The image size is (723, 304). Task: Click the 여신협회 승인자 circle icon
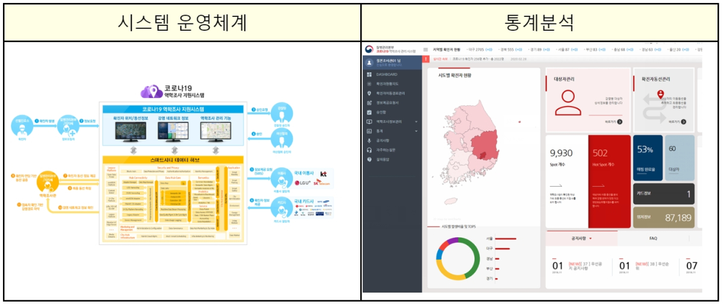[281, 139]
